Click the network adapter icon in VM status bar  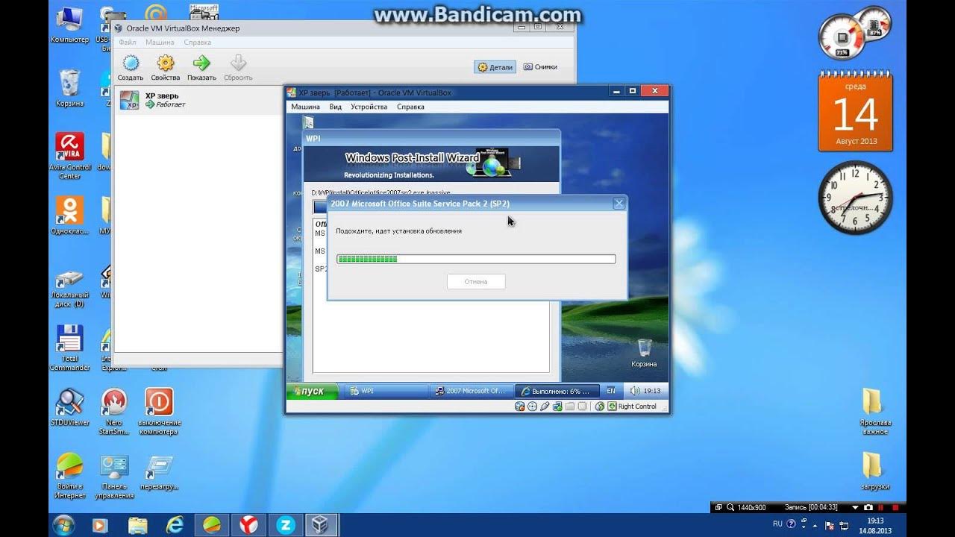pos(557,406)
